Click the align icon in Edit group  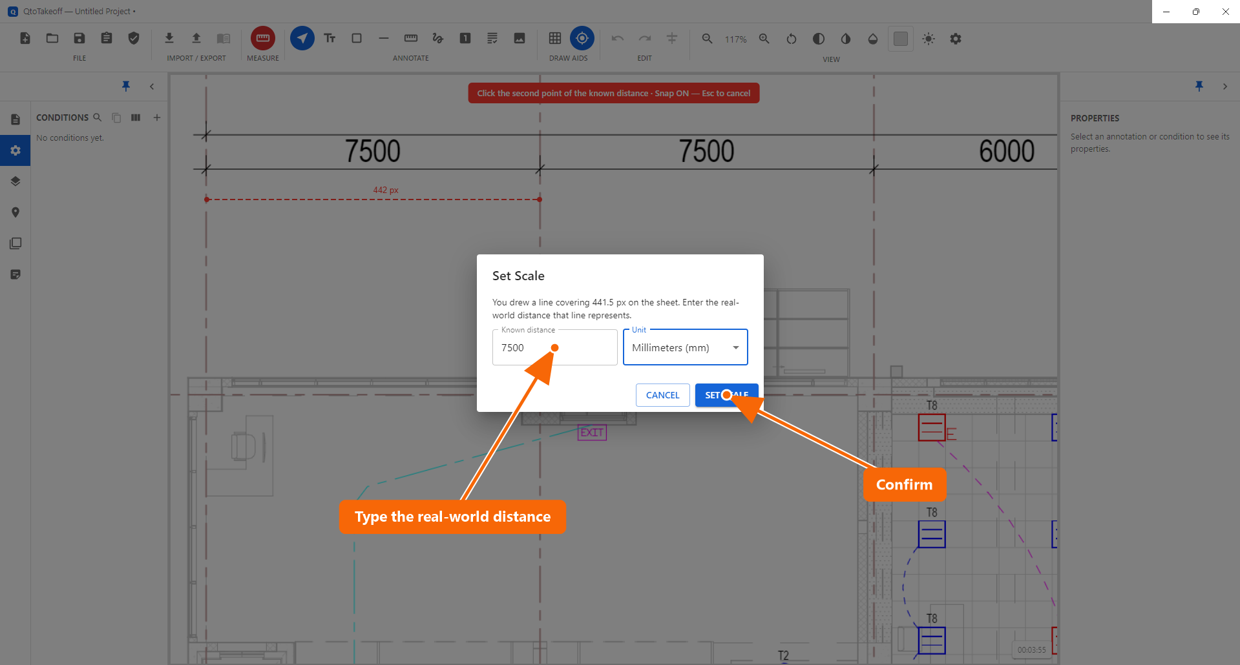coord(672,38)
